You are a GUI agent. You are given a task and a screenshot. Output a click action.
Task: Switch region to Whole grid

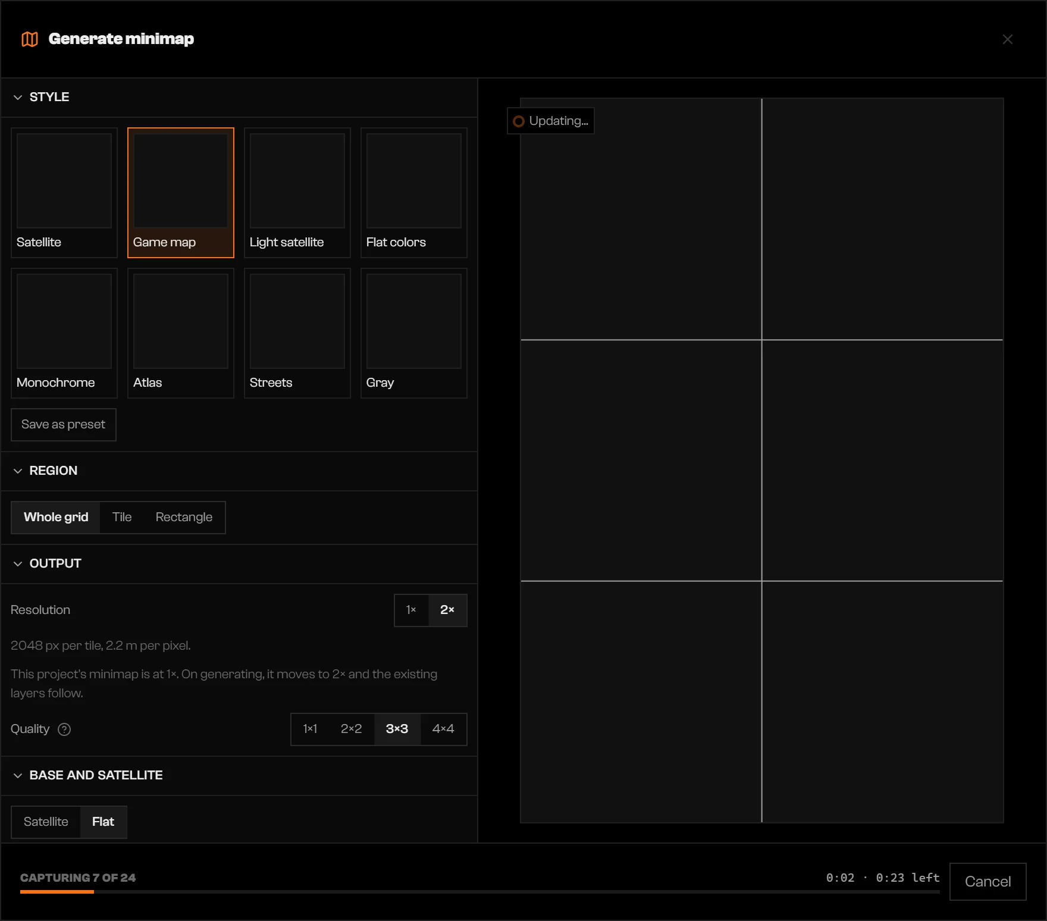56,518
